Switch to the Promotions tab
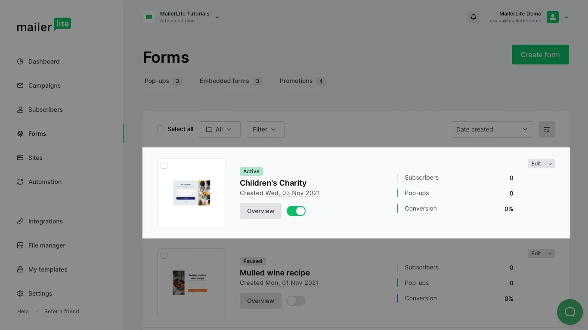 (x=296, y=81)
